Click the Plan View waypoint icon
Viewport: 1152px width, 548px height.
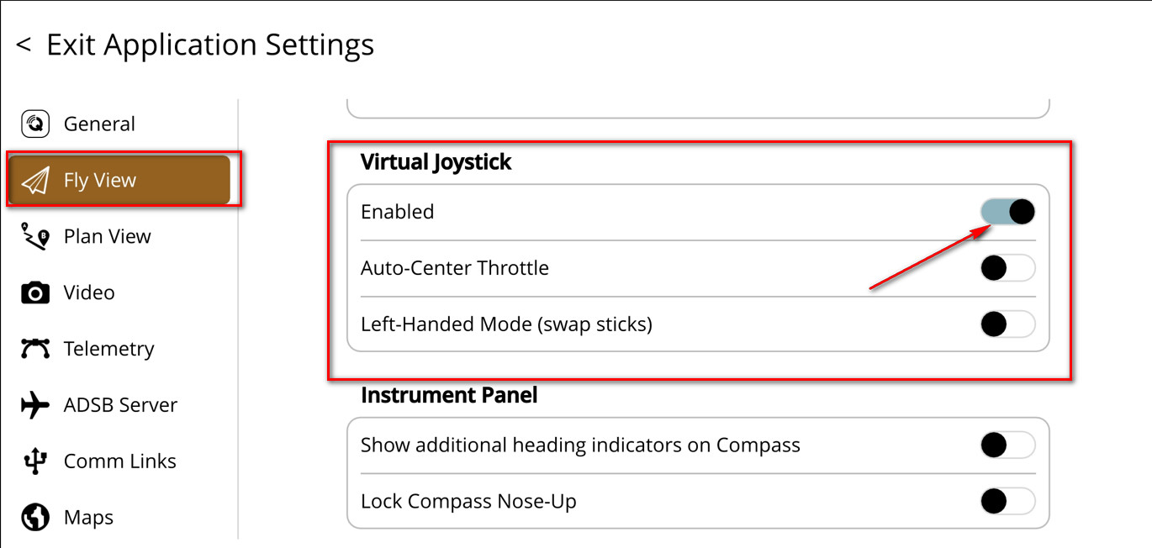tap(35, 237)
